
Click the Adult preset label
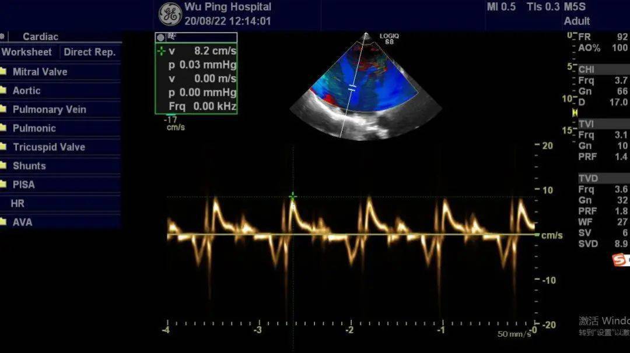point(576,21)
